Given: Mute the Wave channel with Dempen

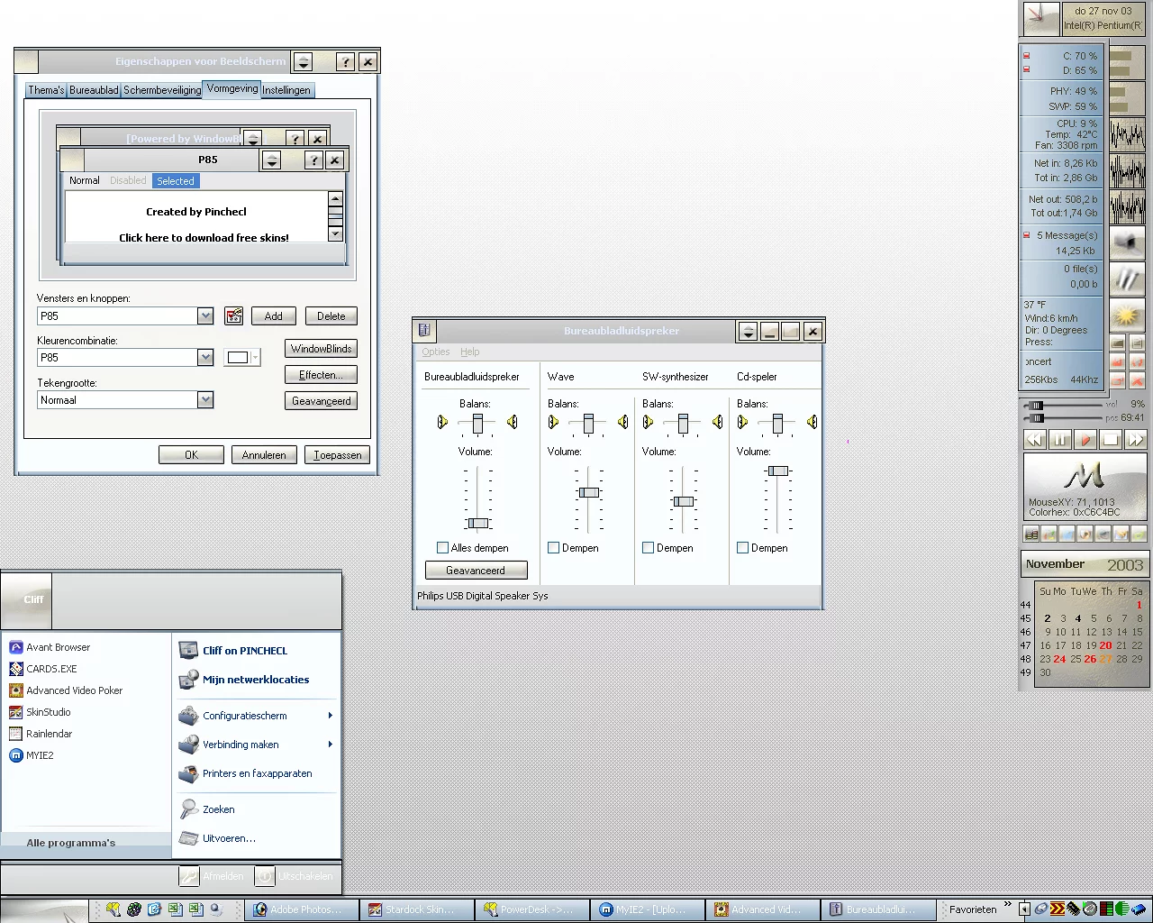Looking at the screenshot, I should (x=554, y=548).
